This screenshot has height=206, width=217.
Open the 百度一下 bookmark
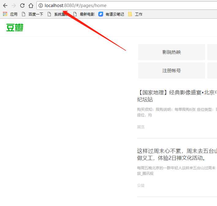tap(32, 14)
